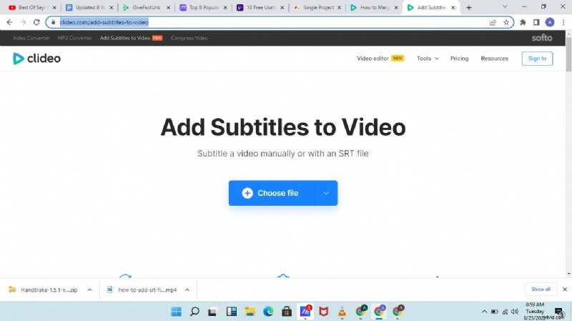Click the Clideo logo in header
Image resolution: width=572 pixels, height=321 pixels.
(x=36, y=59)
